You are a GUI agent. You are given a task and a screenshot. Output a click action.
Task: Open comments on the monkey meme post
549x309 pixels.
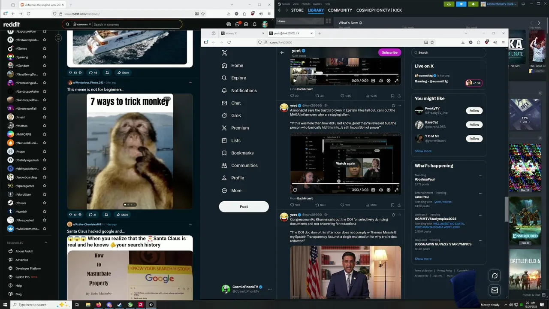coord(93,215)
